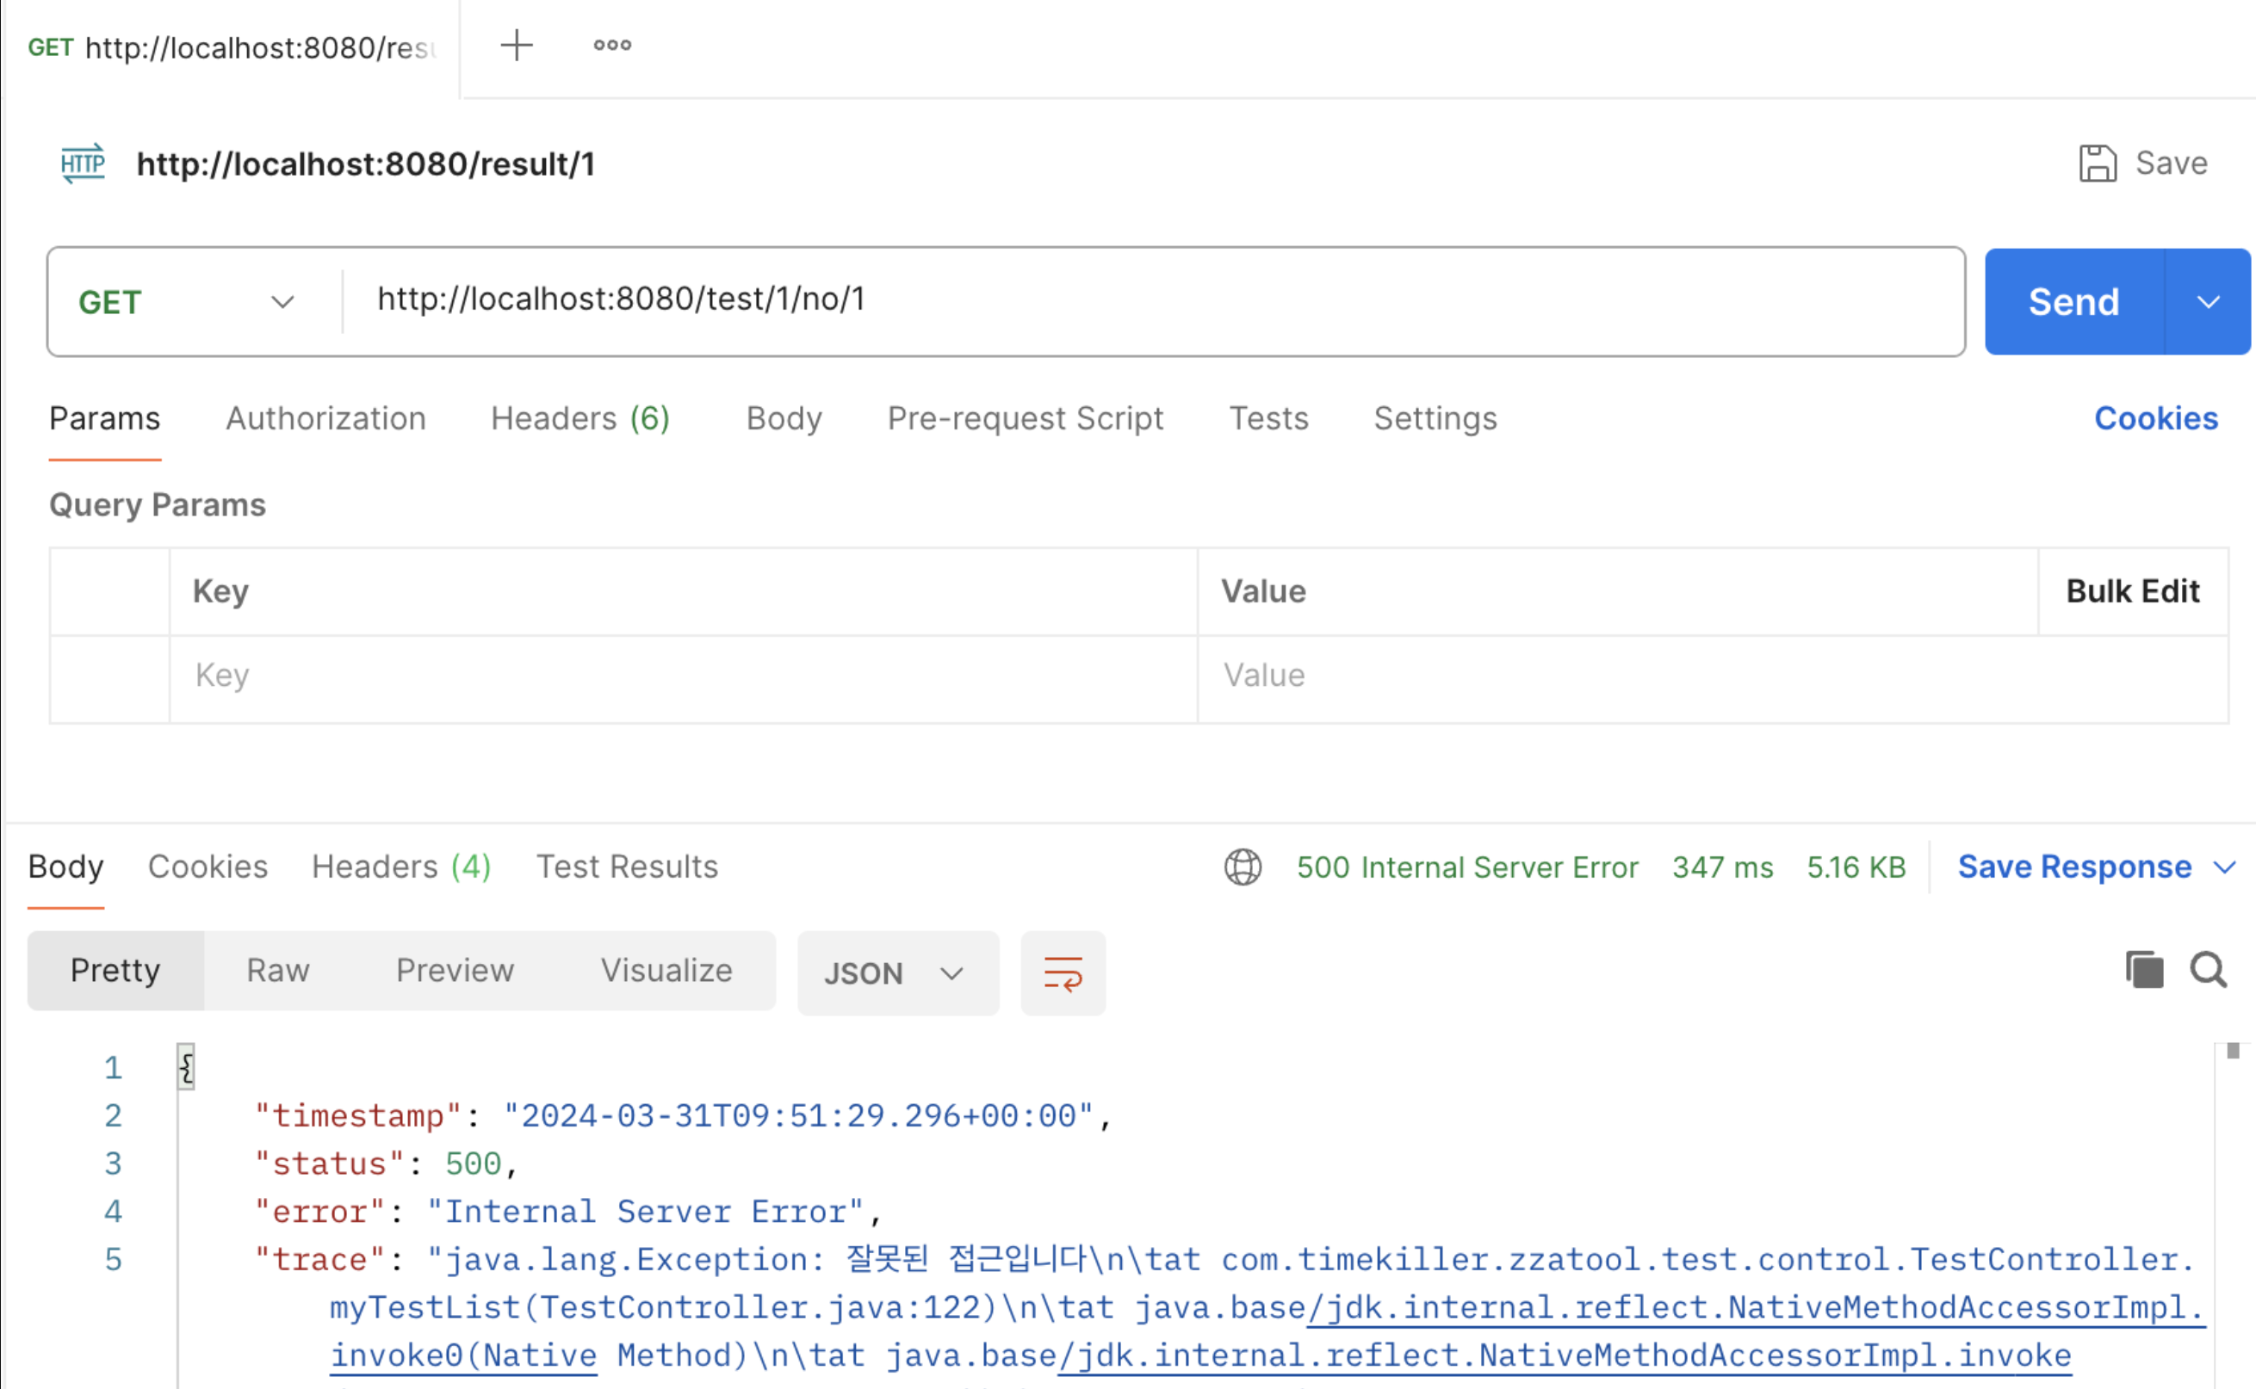Open the request Headers (6) tab
This screenshot has height=1389, width=2256.
579,418
